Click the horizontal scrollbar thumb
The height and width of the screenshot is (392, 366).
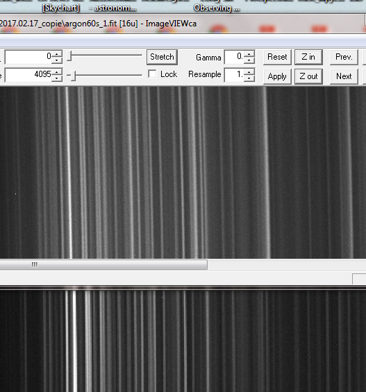coord(103,264)
